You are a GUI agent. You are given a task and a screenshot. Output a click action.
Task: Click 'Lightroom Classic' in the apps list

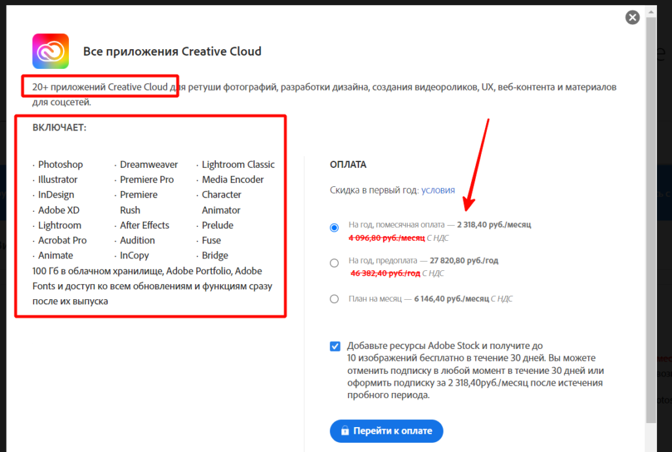[x=238, y=165]
